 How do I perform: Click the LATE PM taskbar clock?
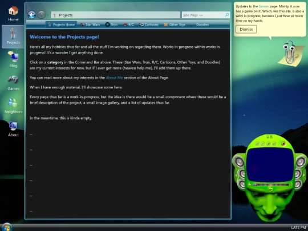pyautogui.click(x=298, y=228)
